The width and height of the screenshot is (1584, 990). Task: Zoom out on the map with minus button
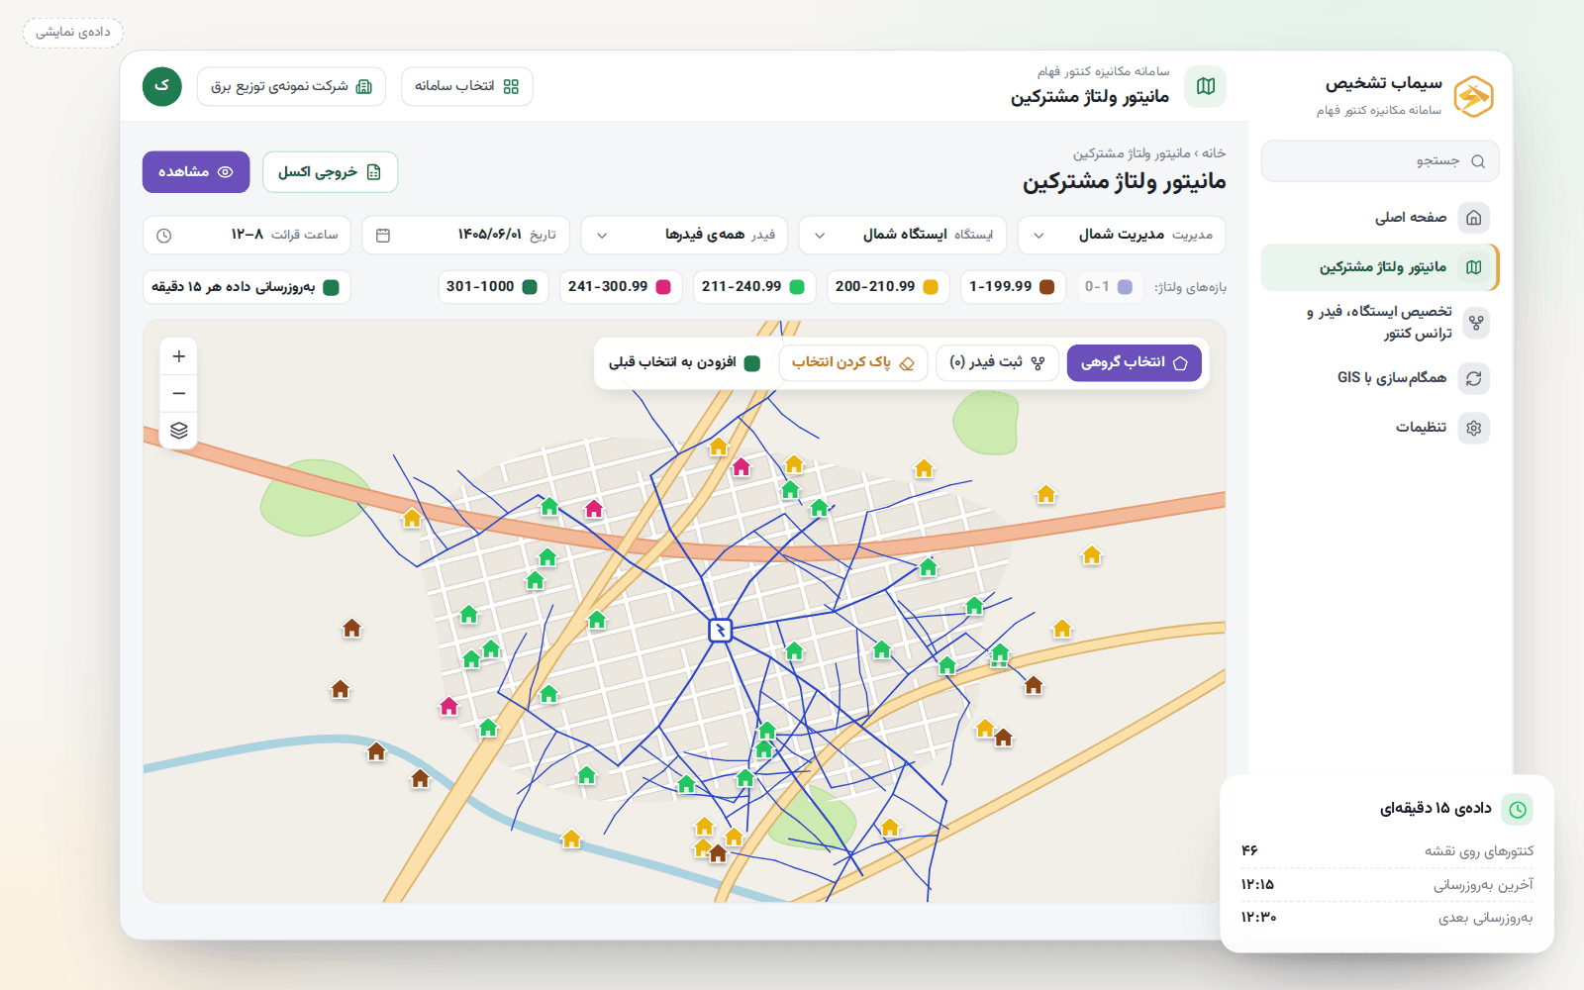click(x=178, y=393)
